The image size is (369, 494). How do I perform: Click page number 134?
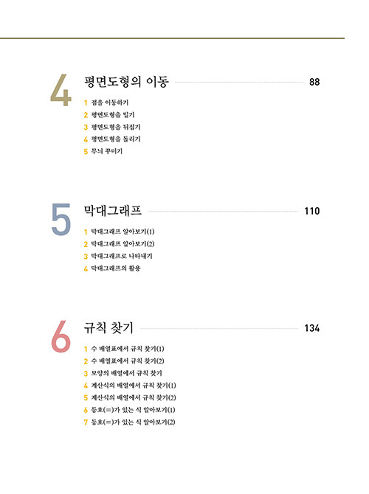point(312,328)
